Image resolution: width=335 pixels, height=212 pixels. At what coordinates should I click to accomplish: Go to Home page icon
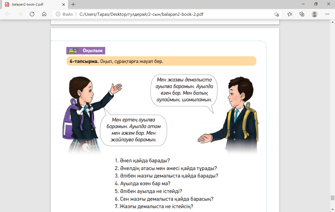[44, 14]
